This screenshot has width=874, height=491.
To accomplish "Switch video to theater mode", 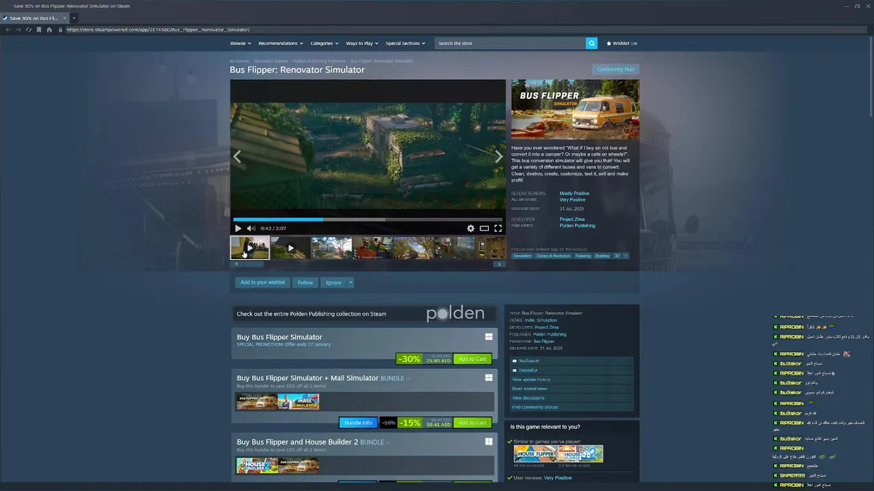I will tap(484, 228).
